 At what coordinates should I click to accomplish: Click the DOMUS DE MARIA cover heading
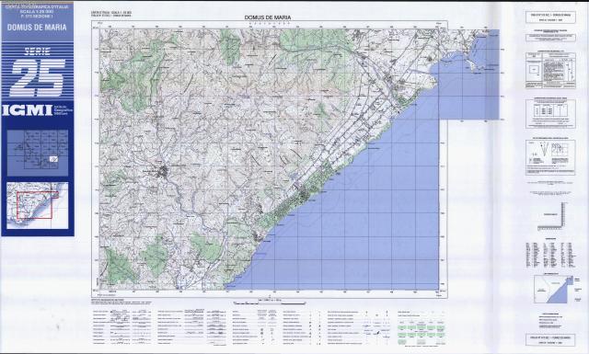37,28
